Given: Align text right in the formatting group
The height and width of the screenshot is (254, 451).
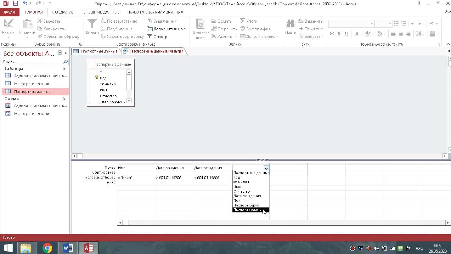Looking at the screenshot, I should [408, 34].
